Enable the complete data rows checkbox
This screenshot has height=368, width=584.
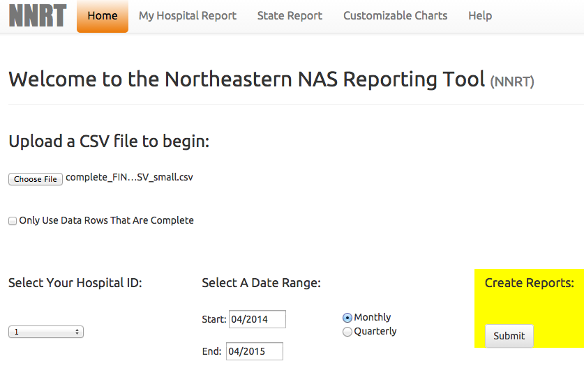(13, 221)
